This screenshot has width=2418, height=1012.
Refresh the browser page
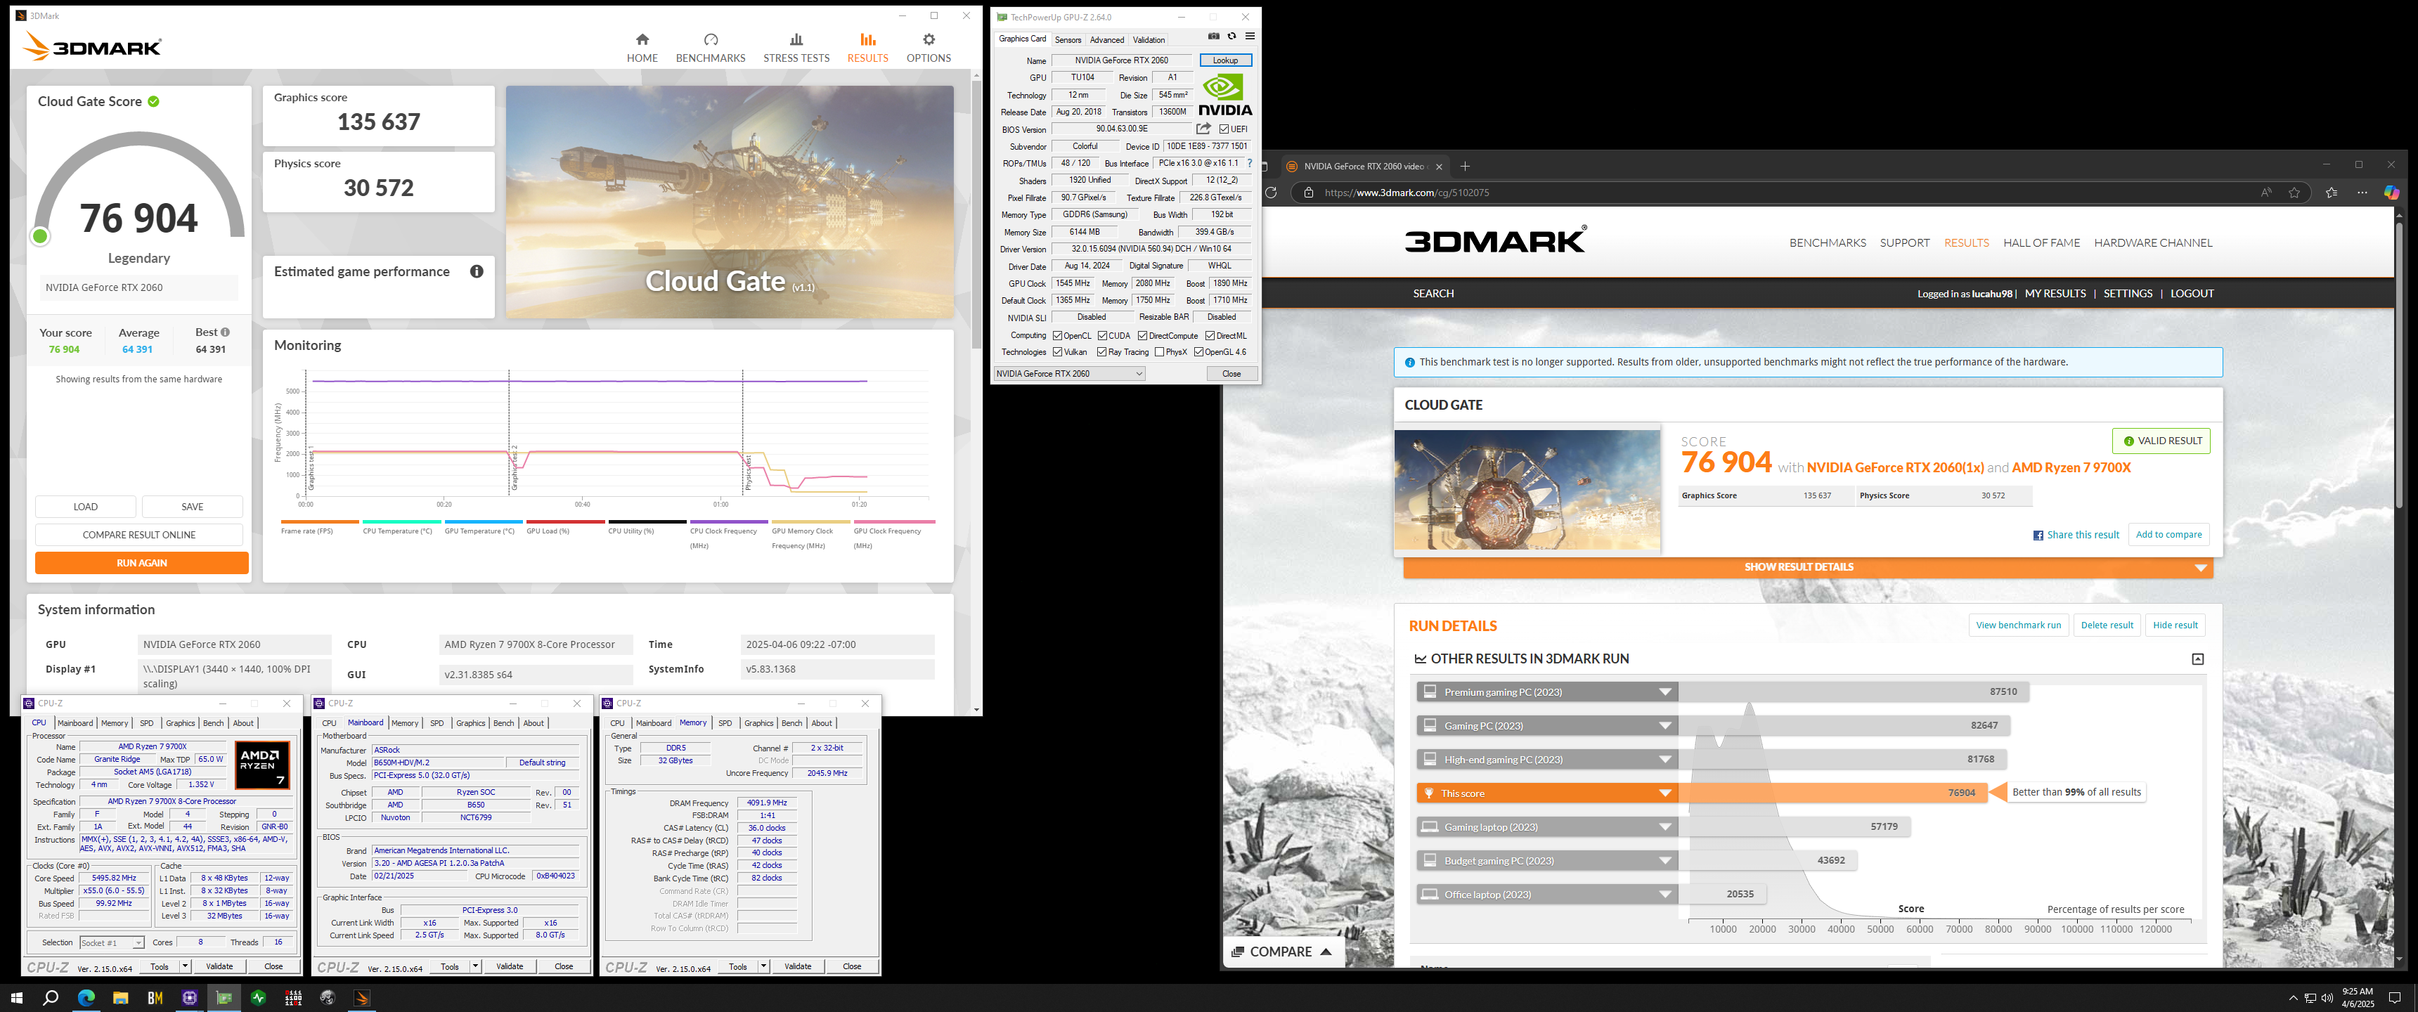click(1271, 193)
